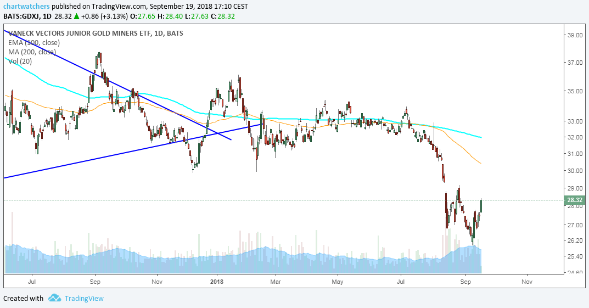The image size is (589, 308).
Task: Click the EMA (100, close) indicator label
Action: tap(34, 42)
